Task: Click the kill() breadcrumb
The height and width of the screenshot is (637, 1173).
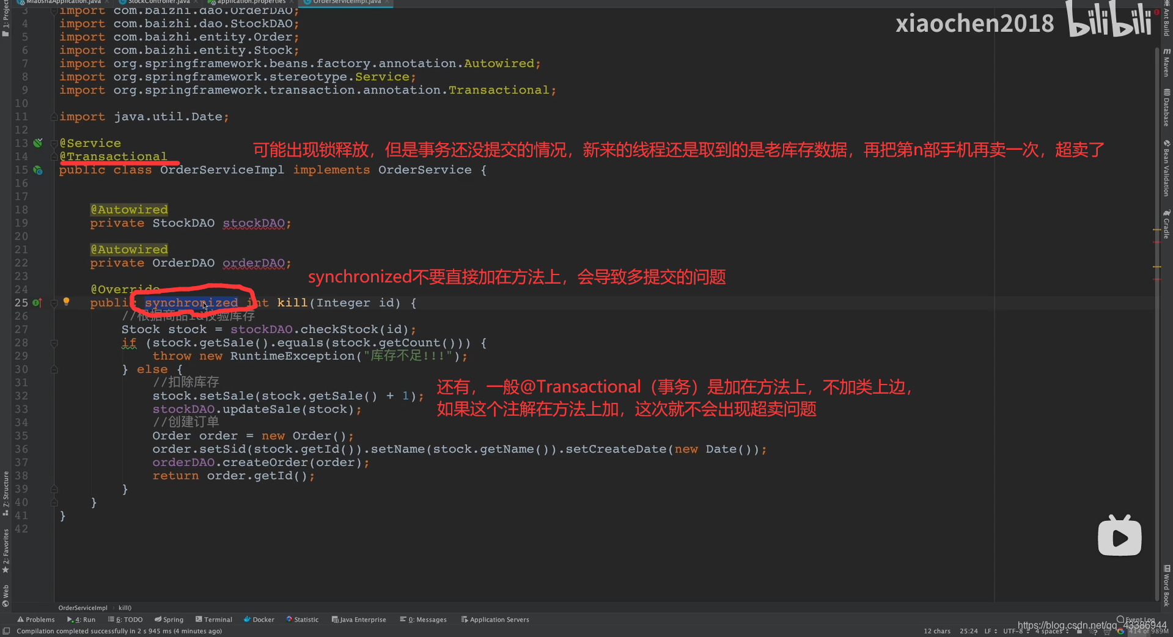Action: 125,608
